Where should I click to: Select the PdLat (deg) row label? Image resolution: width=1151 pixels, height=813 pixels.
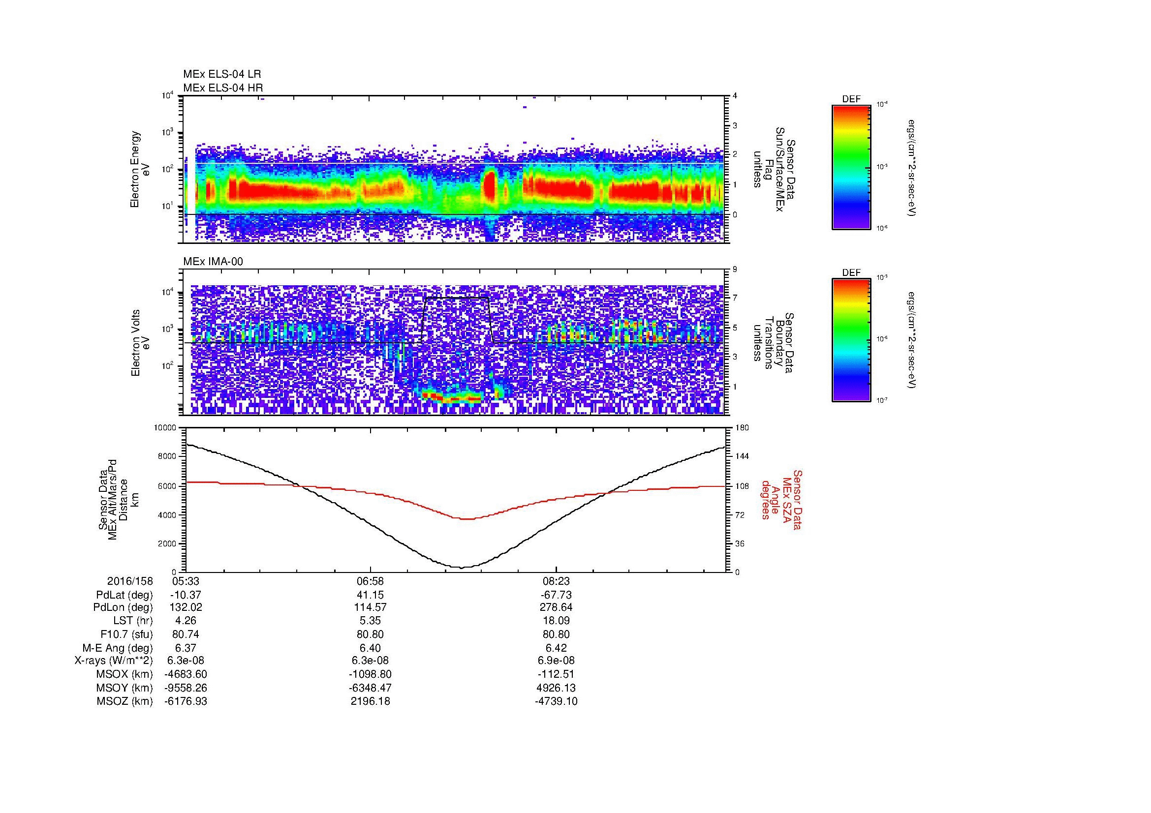click(124, 595)
